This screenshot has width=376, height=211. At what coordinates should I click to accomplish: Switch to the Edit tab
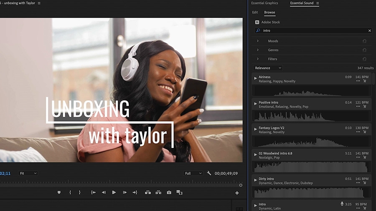(255, 13)
